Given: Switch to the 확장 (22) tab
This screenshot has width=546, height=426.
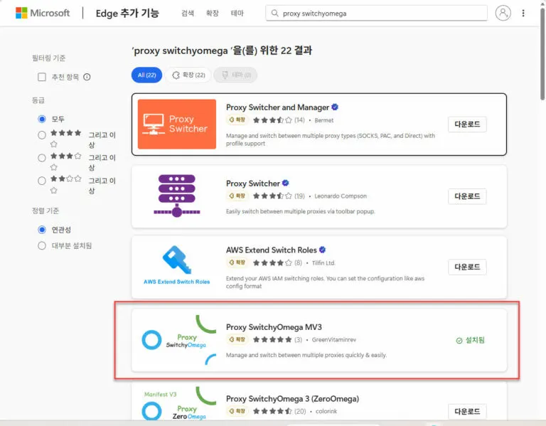Looking at the screenshot, I should (x=188, y=75).
